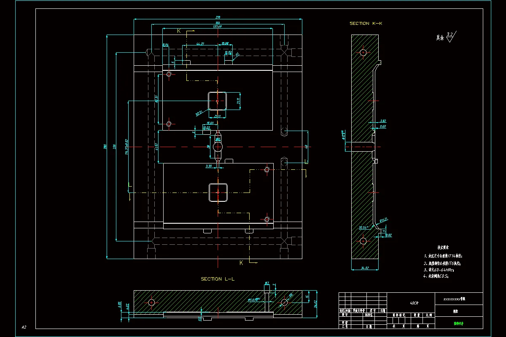Click the 0.69 dimension in Section K-K
The image size is (506, 337).
click(x=383, y=126)
